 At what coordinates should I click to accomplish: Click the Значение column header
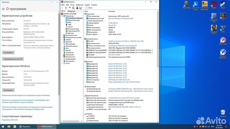point(112,11)
